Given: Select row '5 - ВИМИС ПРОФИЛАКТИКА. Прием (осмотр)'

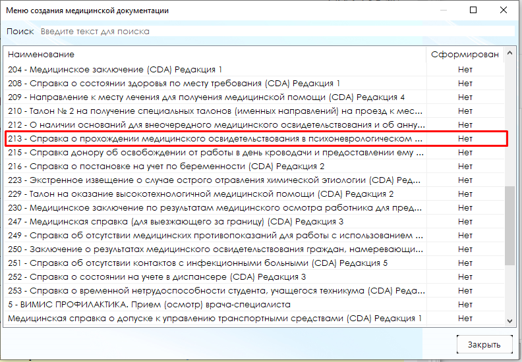Looking at the screenshot, I should 254,305.
